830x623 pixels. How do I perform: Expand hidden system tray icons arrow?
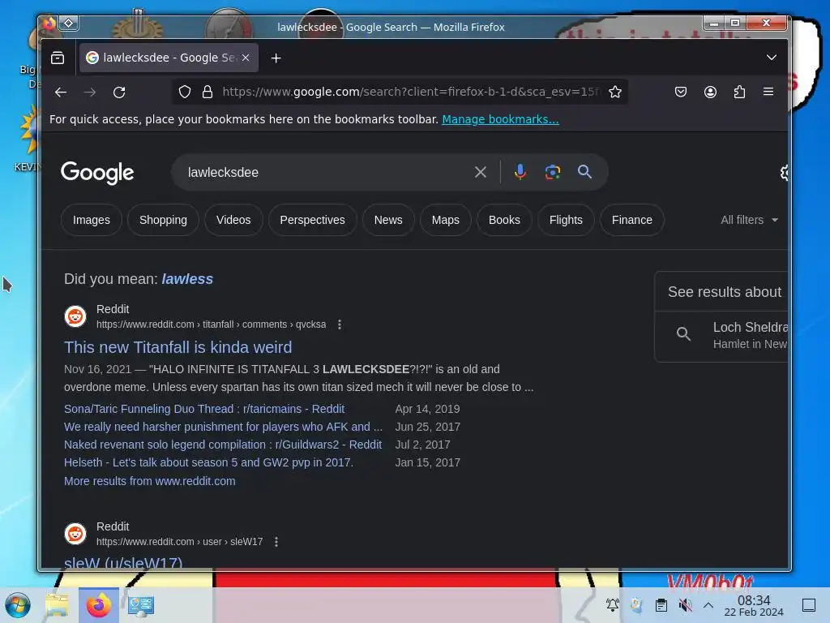pos(708,605)
